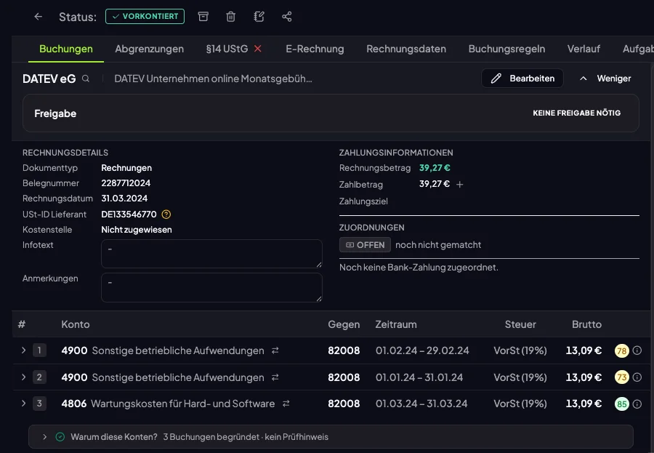Image resolution: width=654 pixels, height=453 pixels.
Task: Click KEINE FREIGABE NÖTIG label
Action: point(576,113)
